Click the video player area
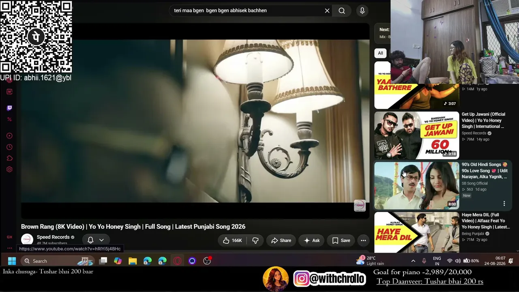 [195, 121]
